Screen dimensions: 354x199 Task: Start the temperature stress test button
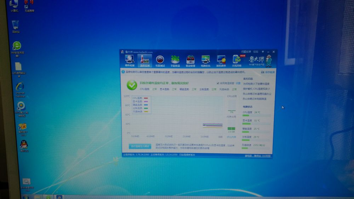pos(140,146)
